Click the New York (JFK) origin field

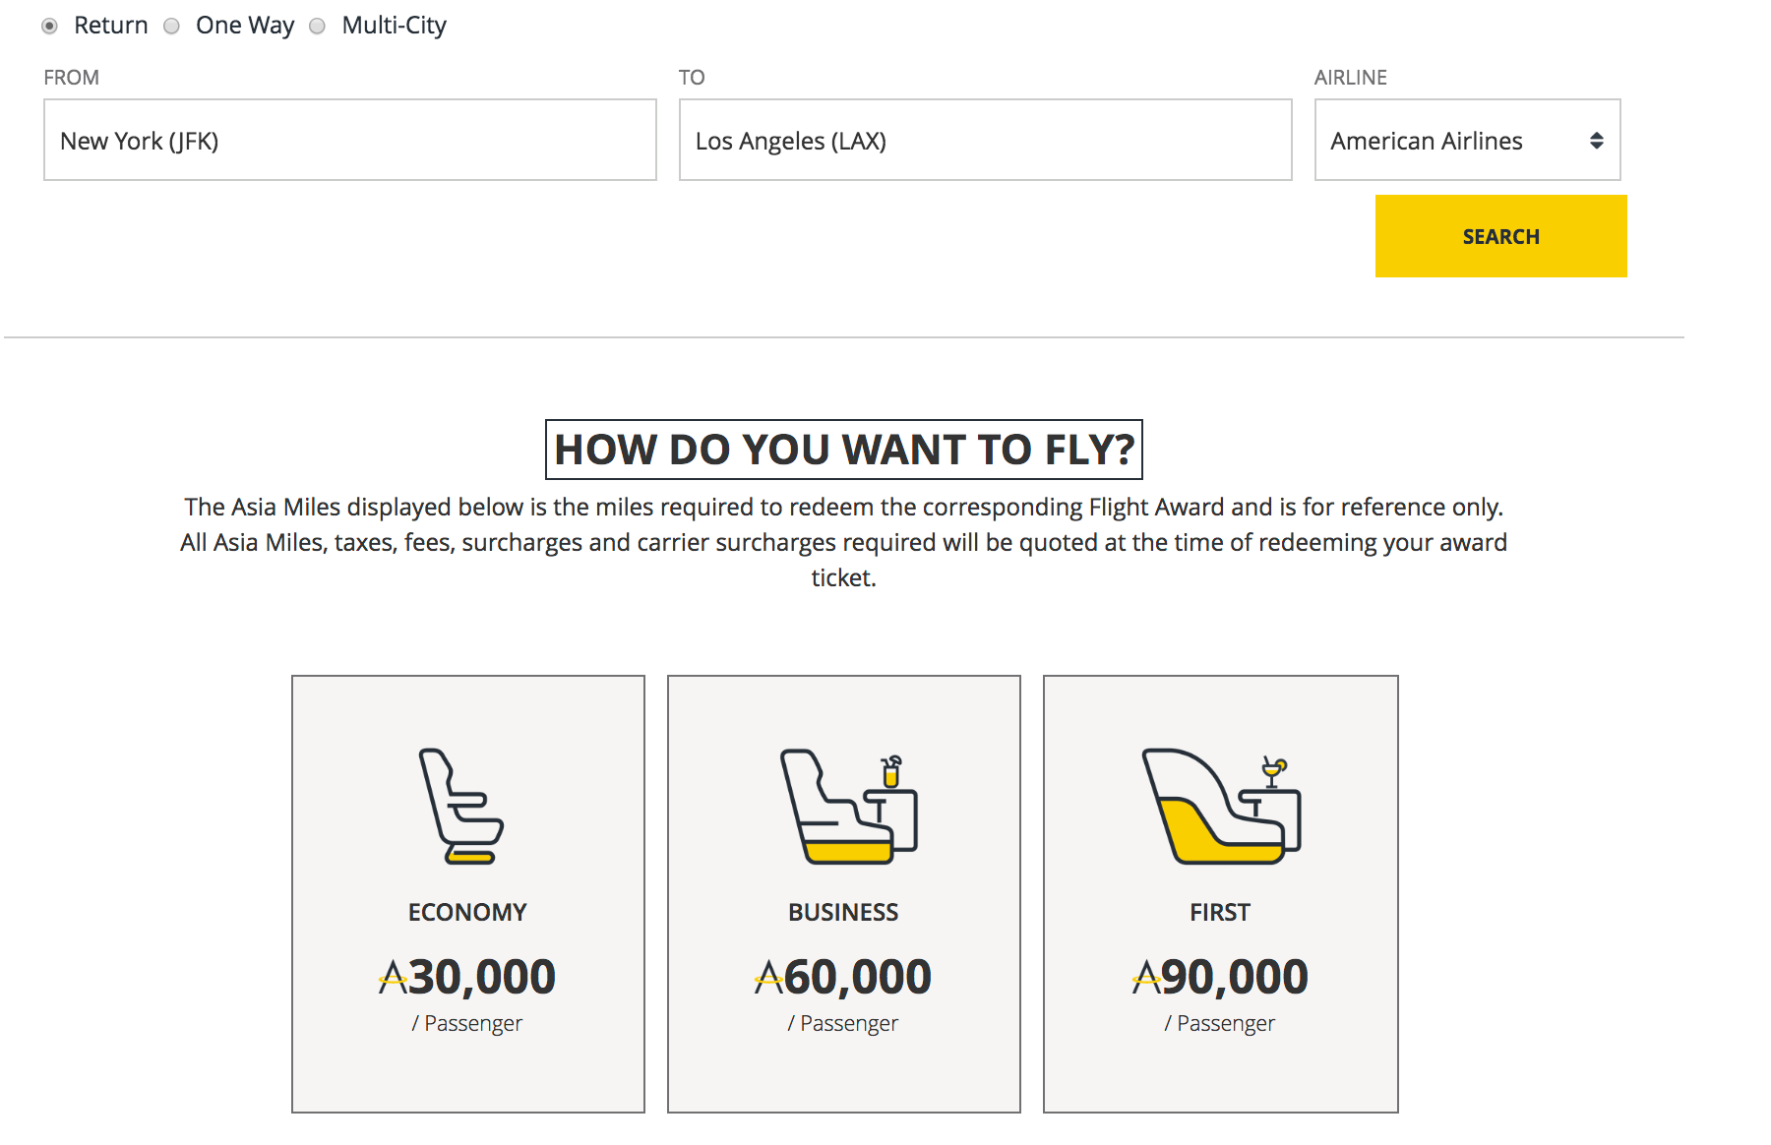coord(349,140)
